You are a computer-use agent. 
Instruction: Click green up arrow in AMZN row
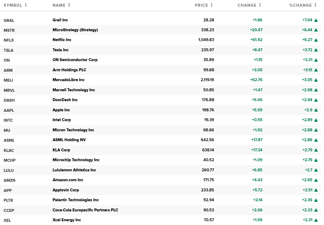tap(316, 180)
